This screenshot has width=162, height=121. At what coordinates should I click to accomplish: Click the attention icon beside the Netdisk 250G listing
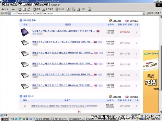click(95, 42)
